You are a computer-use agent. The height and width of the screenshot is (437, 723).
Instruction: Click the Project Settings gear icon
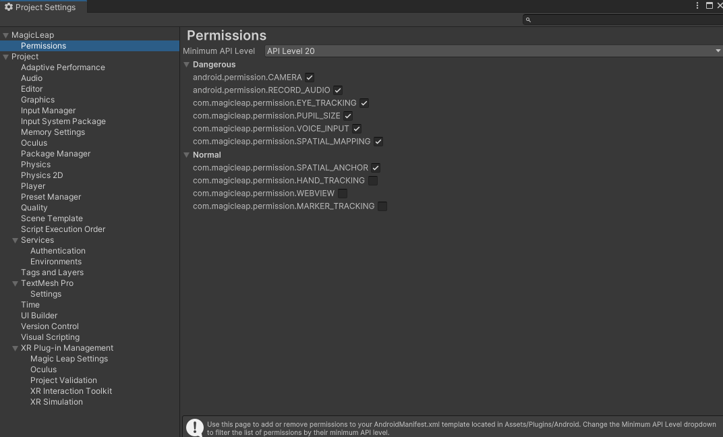(x=9, y=7)
